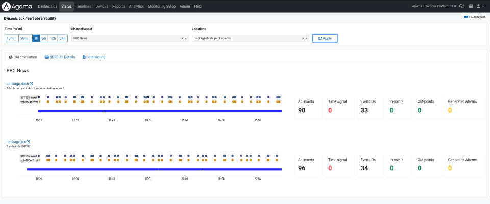Open package-dash external link icon
This screenshot has width=490, height=204.
pyautogui.click(x=31, y=84)
